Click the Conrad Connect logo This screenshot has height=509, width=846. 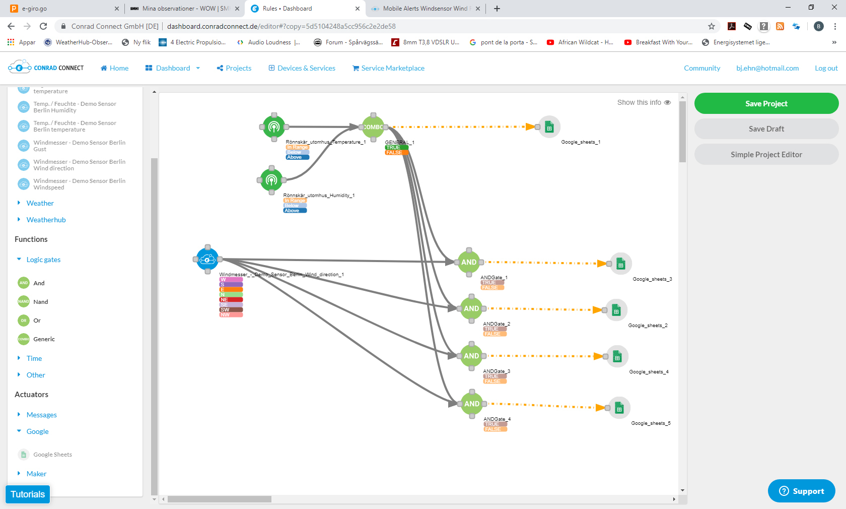pos(46,67)
